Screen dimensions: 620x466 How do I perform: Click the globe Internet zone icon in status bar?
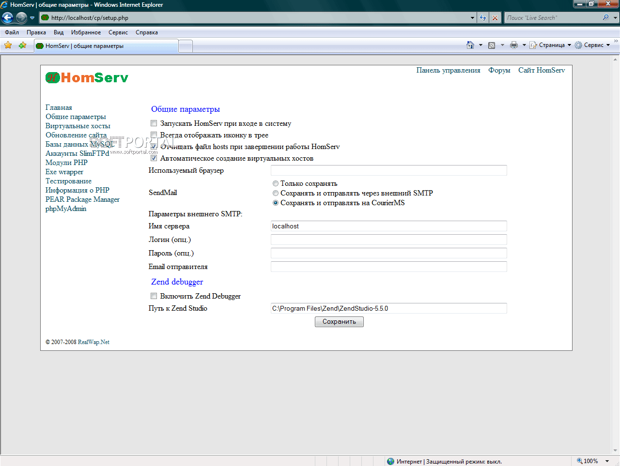390,461
